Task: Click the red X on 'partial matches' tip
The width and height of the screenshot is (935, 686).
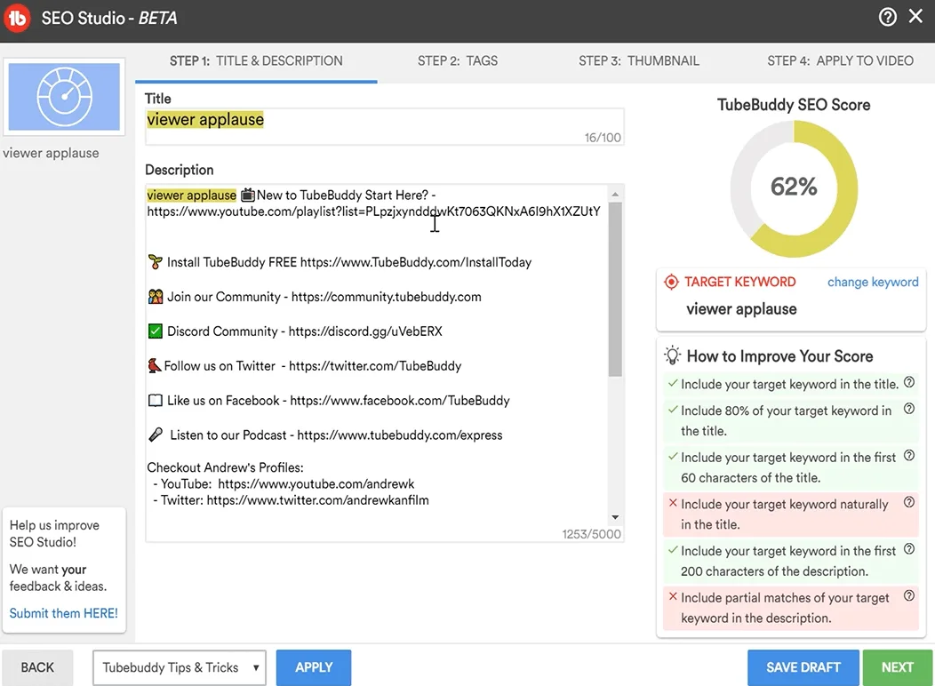Action: click(x=673, y=596)
